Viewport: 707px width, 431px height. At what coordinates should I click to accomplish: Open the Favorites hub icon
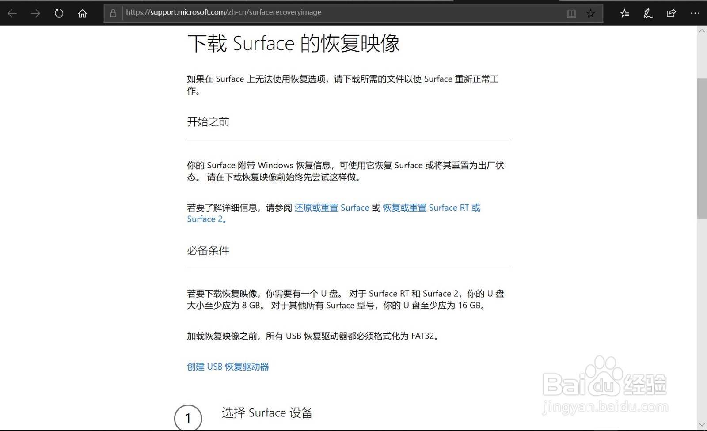click(625, 13)
